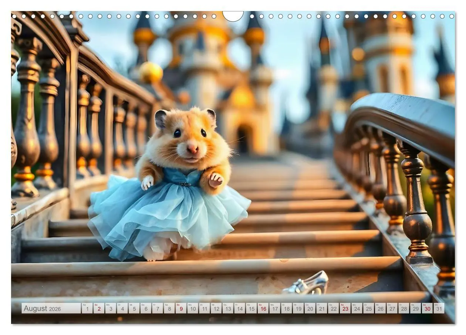Viewport: 466px width, 335px height.
Task: Click the August month label
Action: 35,308
